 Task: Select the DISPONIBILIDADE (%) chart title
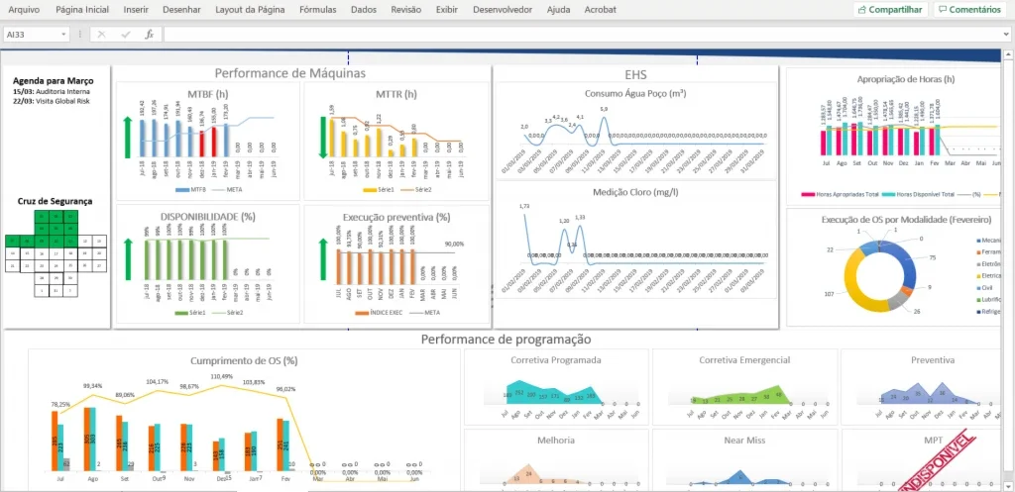click(x=207, y=217)
